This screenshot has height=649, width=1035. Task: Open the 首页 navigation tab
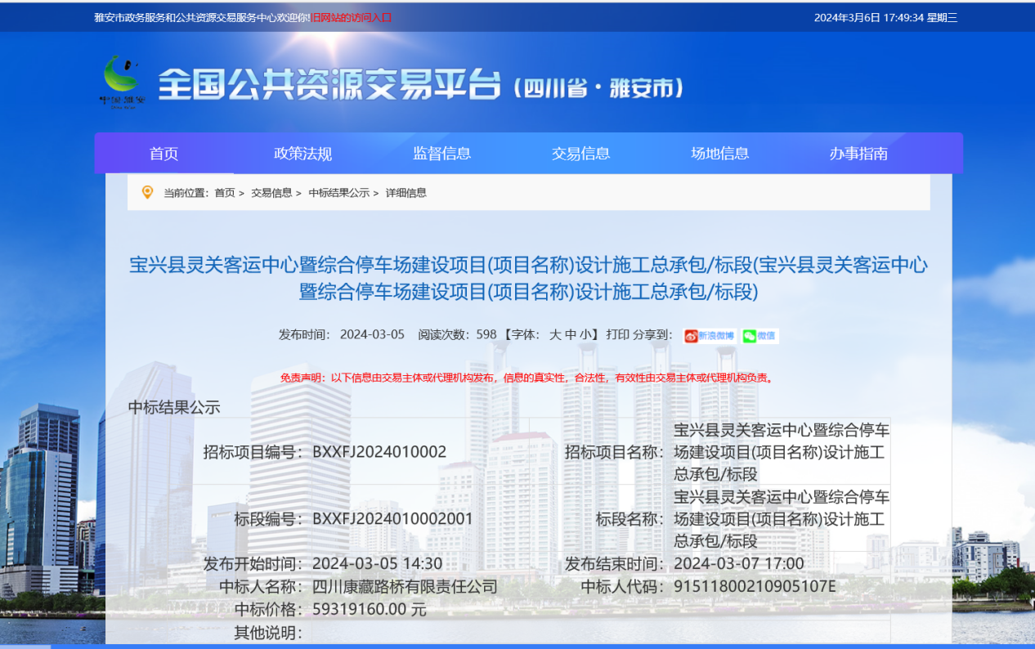(x=164, y=154)
